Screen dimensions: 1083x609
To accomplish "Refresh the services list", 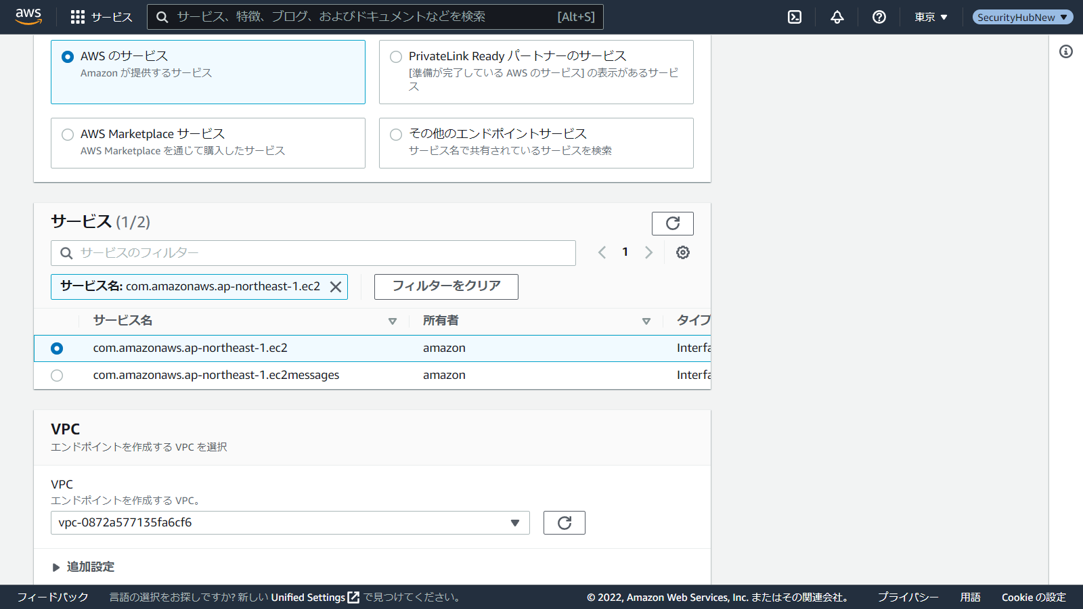I will click(672, 223).
